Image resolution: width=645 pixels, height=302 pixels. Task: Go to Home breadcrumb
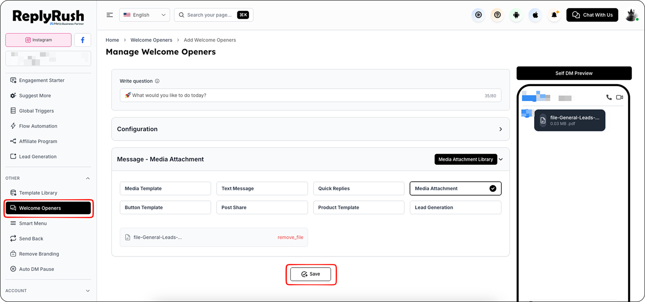click(112, 40)
